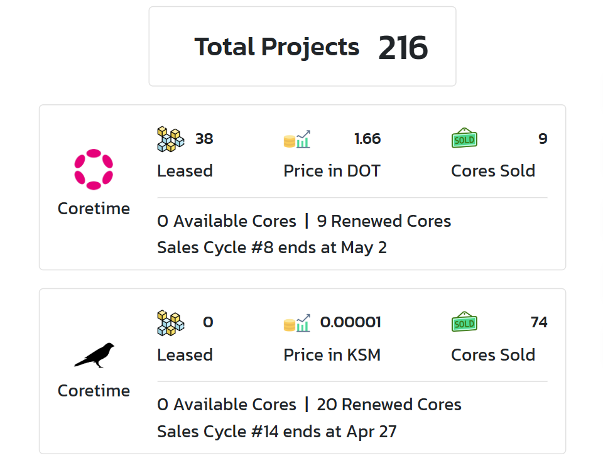Click the Polkadot leased cubes icon
603x463 pixels.
pos(170,139)
